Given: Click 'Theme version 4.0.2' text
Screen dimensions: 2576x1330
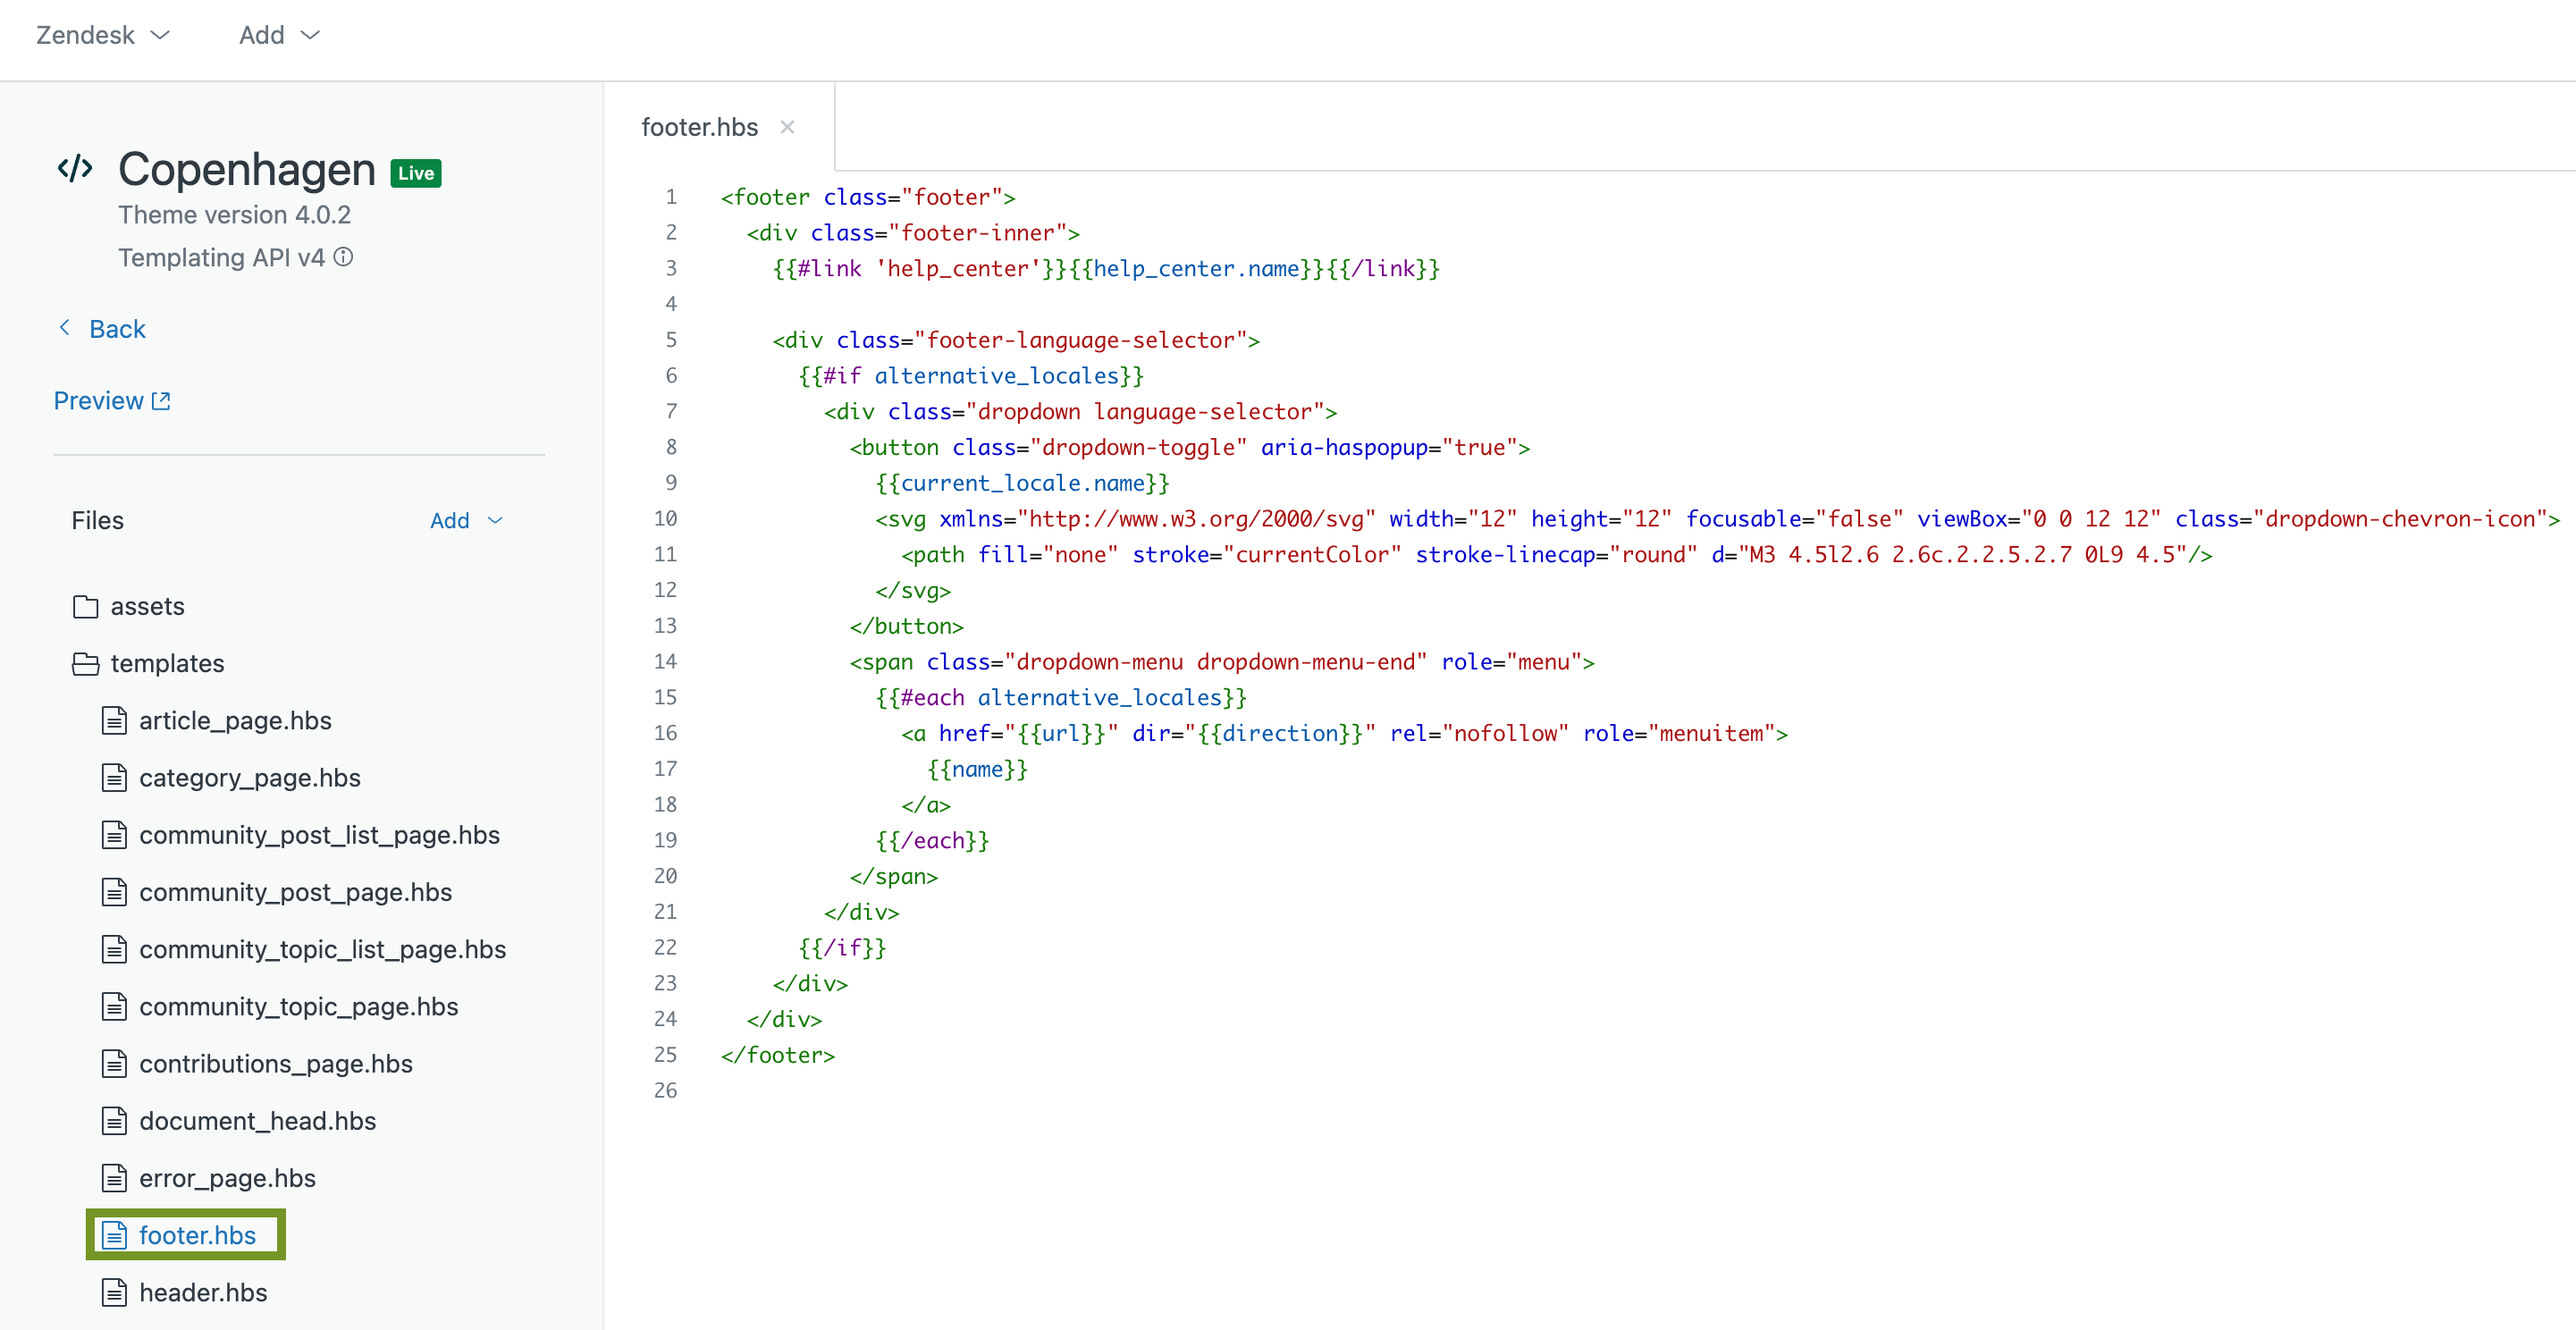Looking at the screenshot, I should (x=235, y=215).
